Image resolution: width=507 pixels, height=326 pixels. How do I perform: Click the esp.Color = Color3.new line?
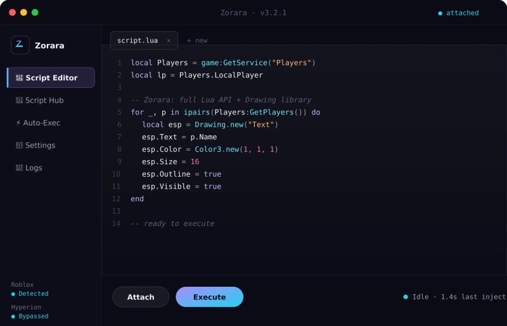click(210, 149)
